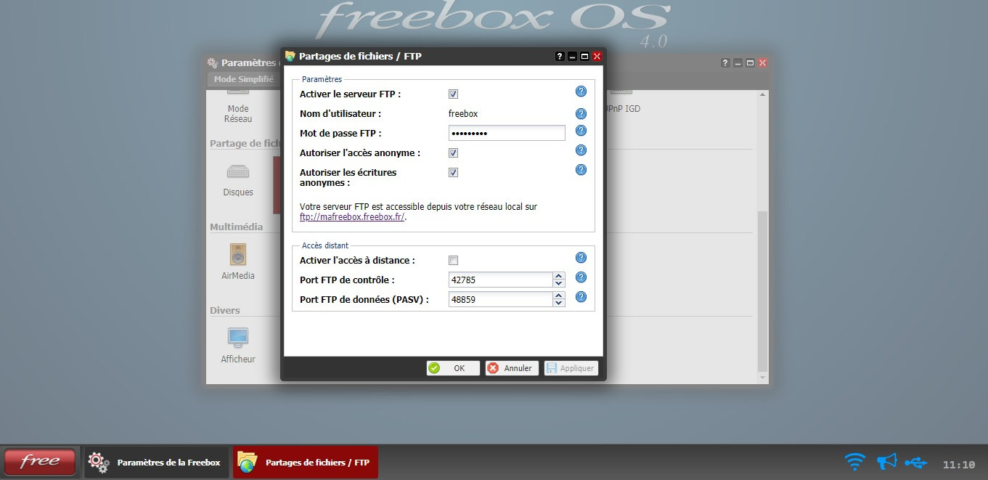Open help for Autoriser les écritures anonymes
988x480 pixels.
pos(581,170)
